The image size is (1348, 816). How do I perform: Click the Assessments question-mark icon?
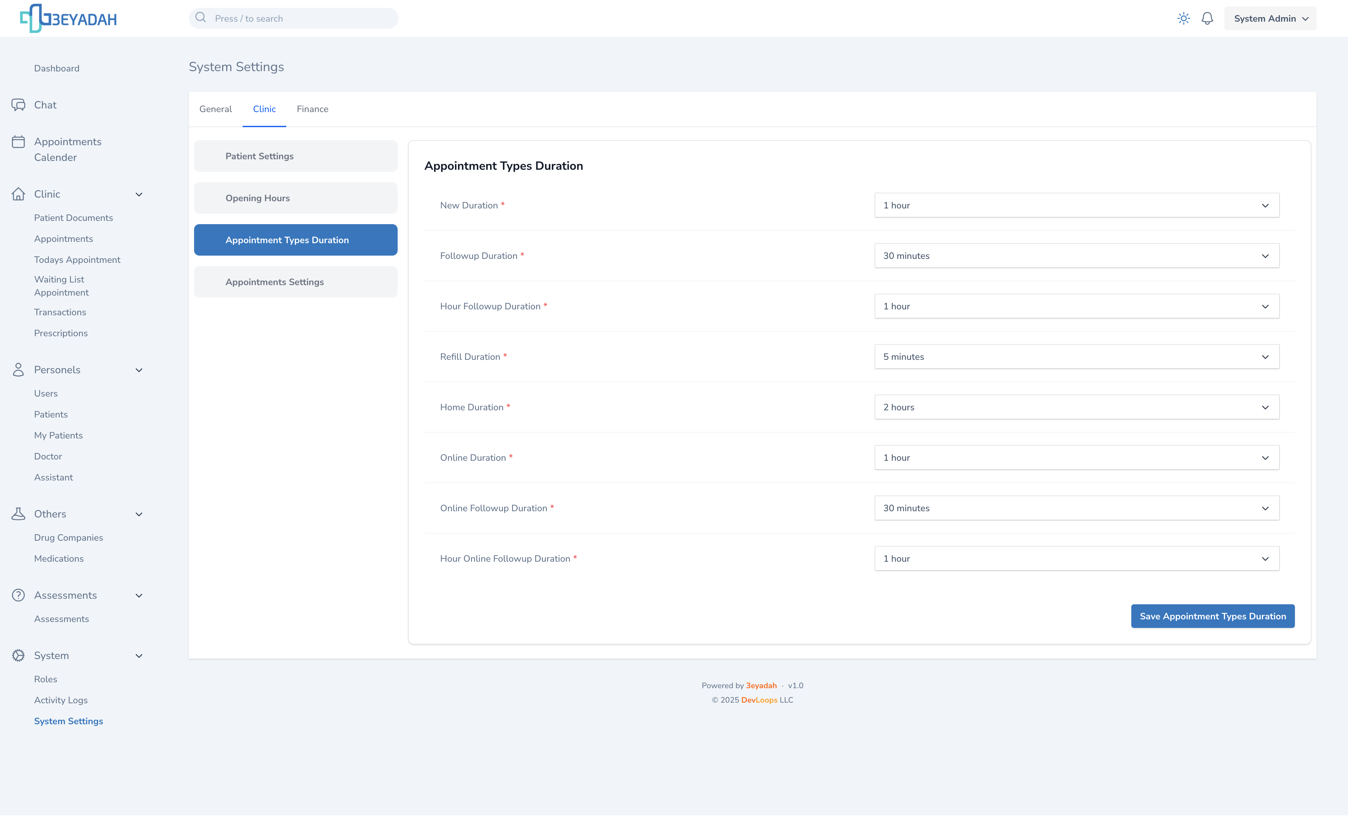tap(18, 595)
